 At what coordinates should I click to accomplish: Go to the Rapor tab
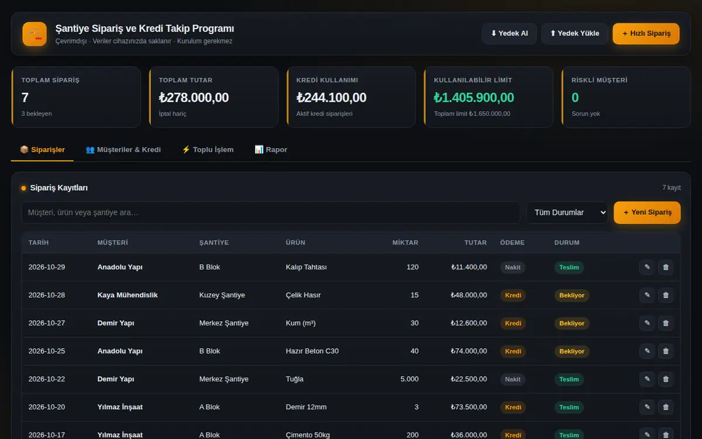(271, 149)
